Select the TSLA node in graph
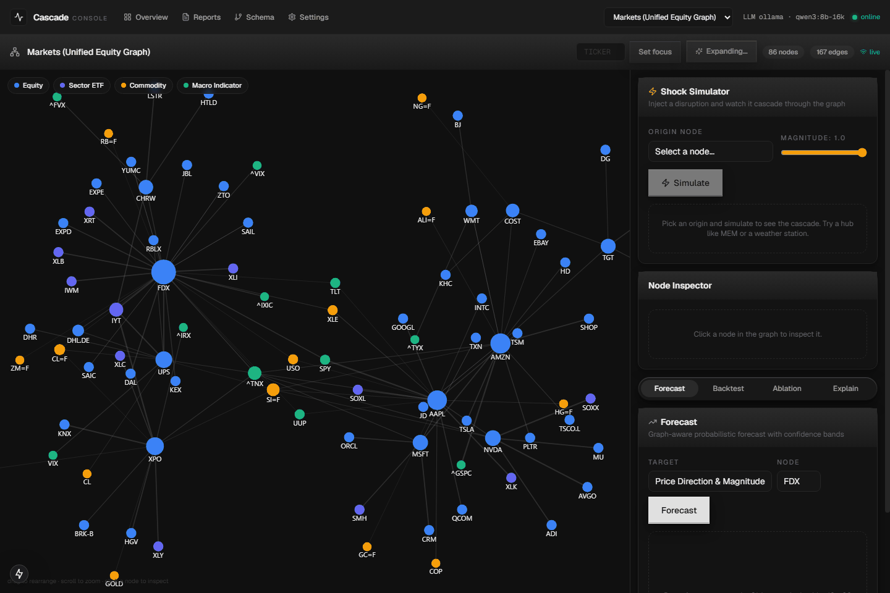The width and height of the screenshot is (890, 593). point(467,421)
